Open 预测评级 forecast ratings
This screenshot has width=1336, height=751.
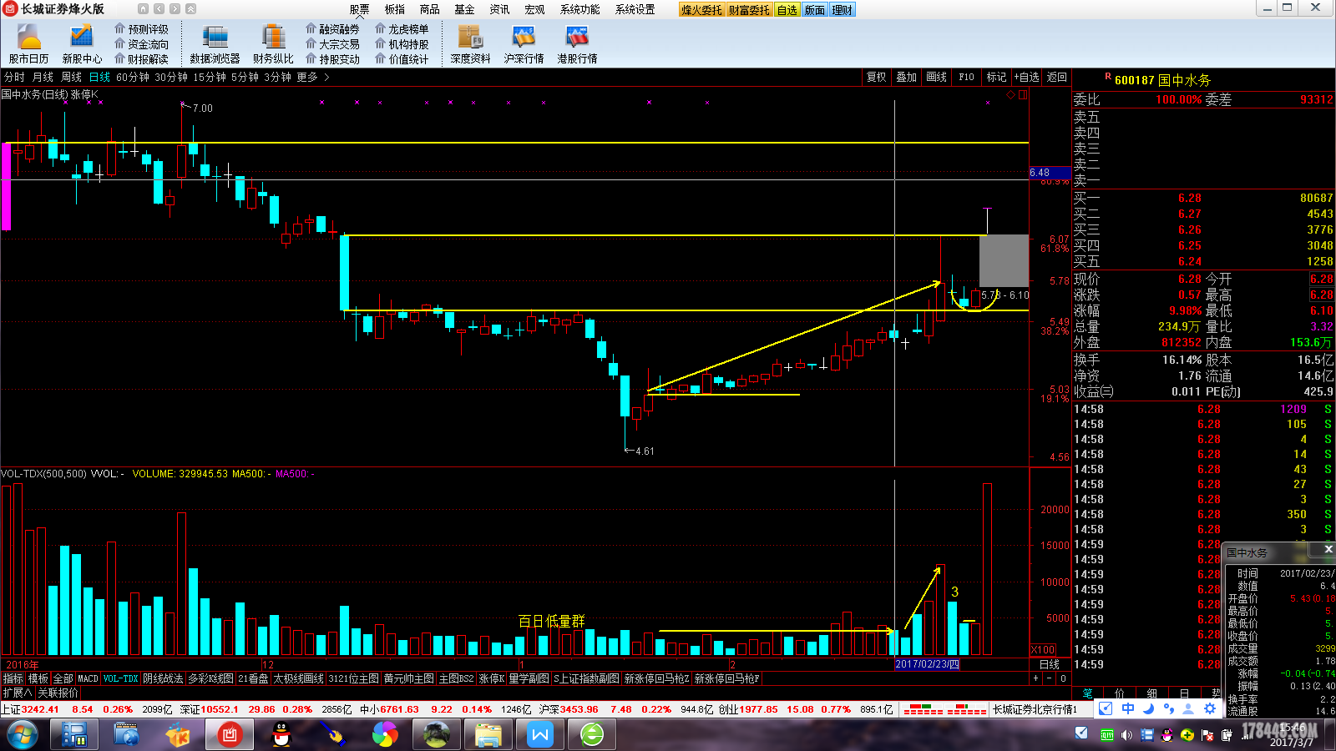(142, 29)
